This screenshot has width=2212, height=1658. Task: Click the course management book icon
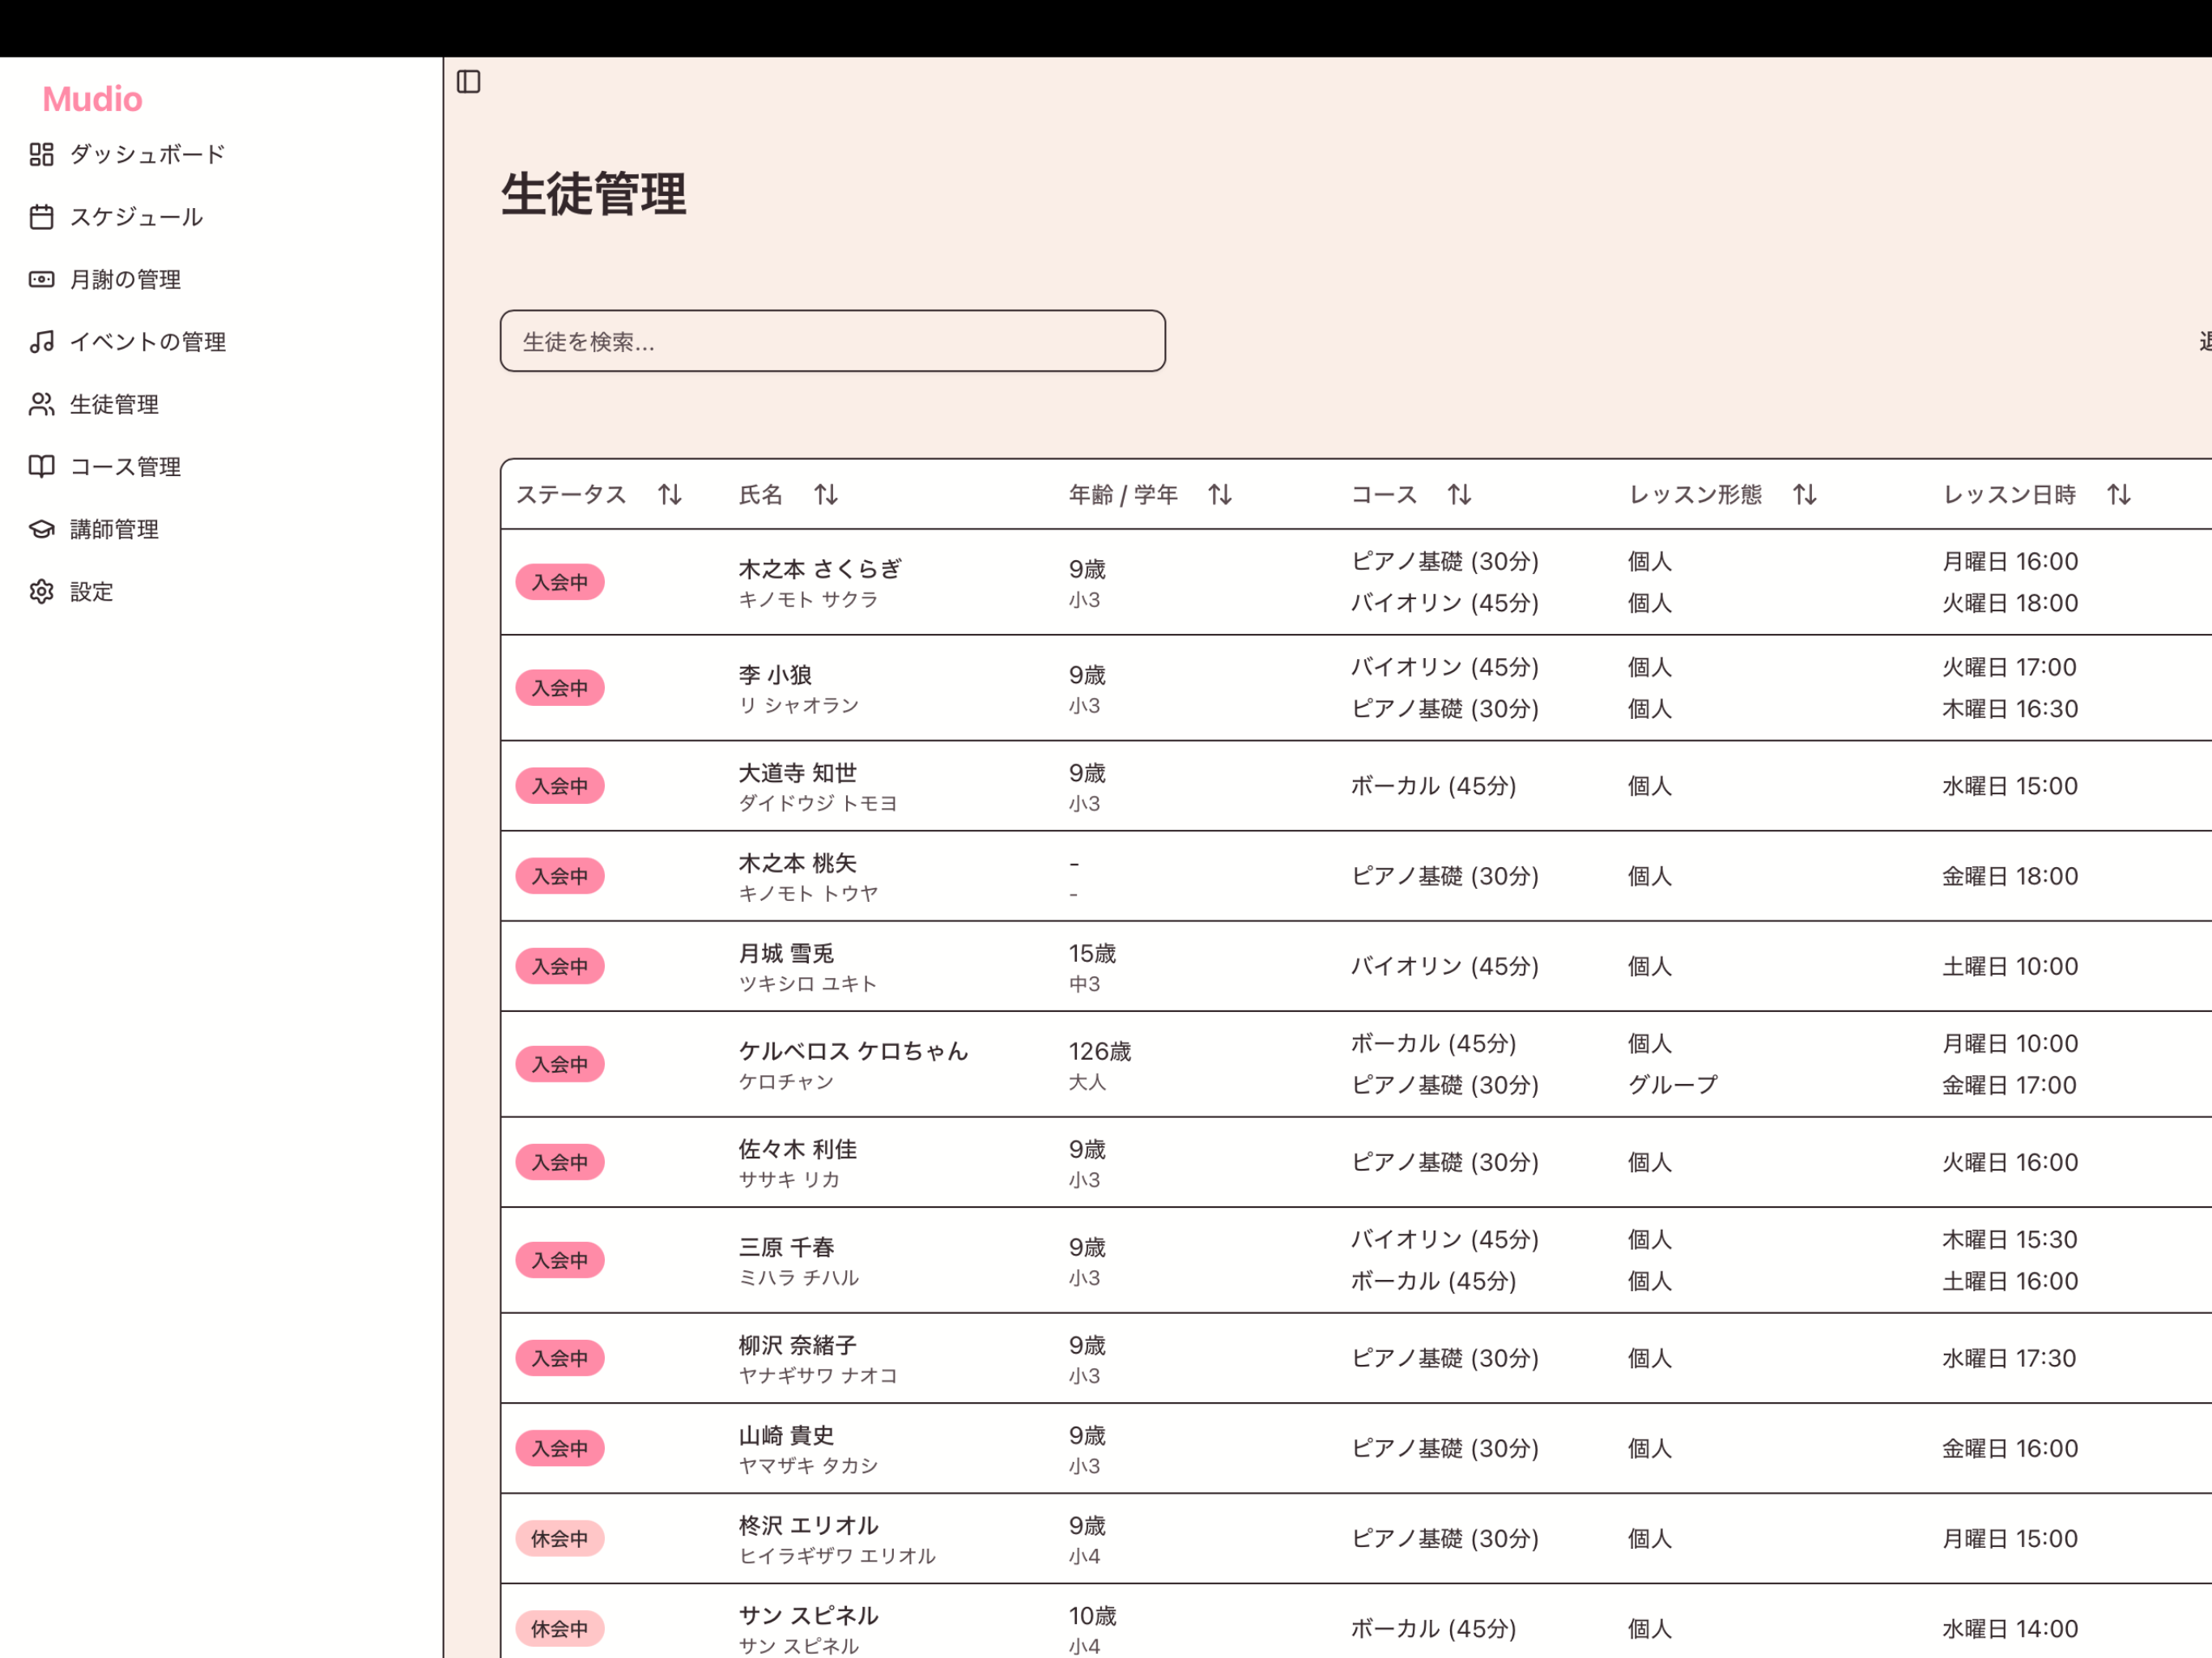click(x=41, y=467)
